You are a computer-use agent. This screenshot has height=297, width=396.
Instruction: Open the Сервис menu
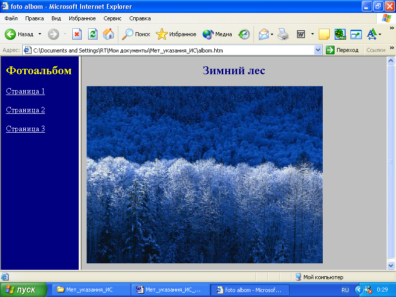[x=112, y=18]
